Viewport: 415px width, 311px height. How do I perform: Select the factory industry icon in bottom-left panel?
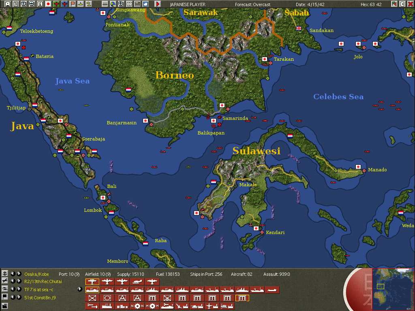point(4,306)
